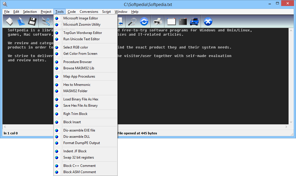This screenshot has height=176, width=296.
Task: Click the vertical scrollbar down arrow
Action: tap(291, 122)
